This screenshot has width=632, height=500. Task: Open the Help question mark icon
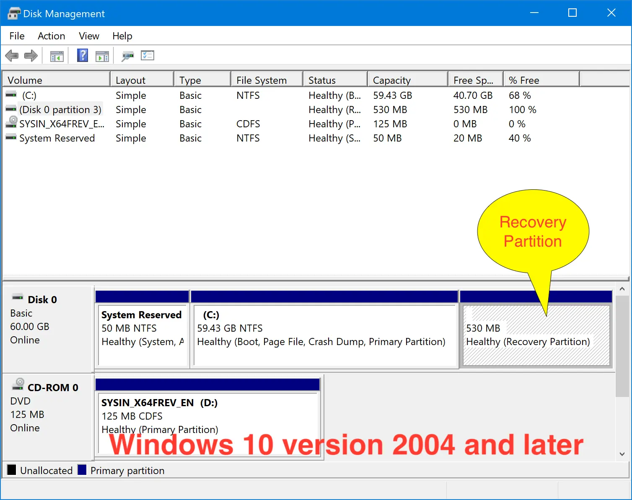83,55
